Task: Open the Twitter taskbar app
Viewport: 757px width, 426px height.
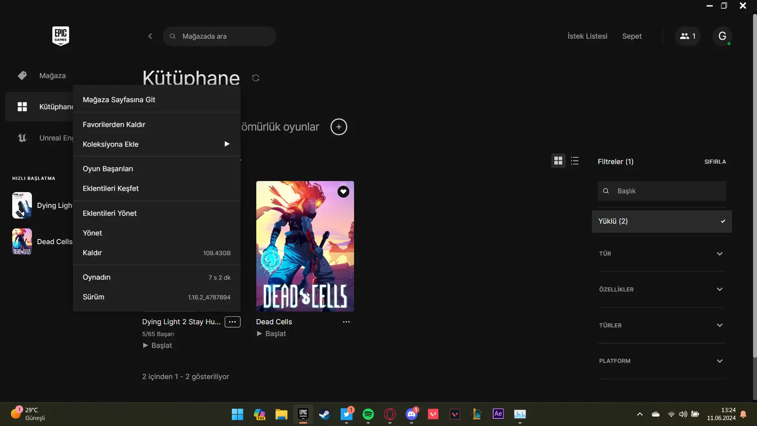Action: coord(347,414)
